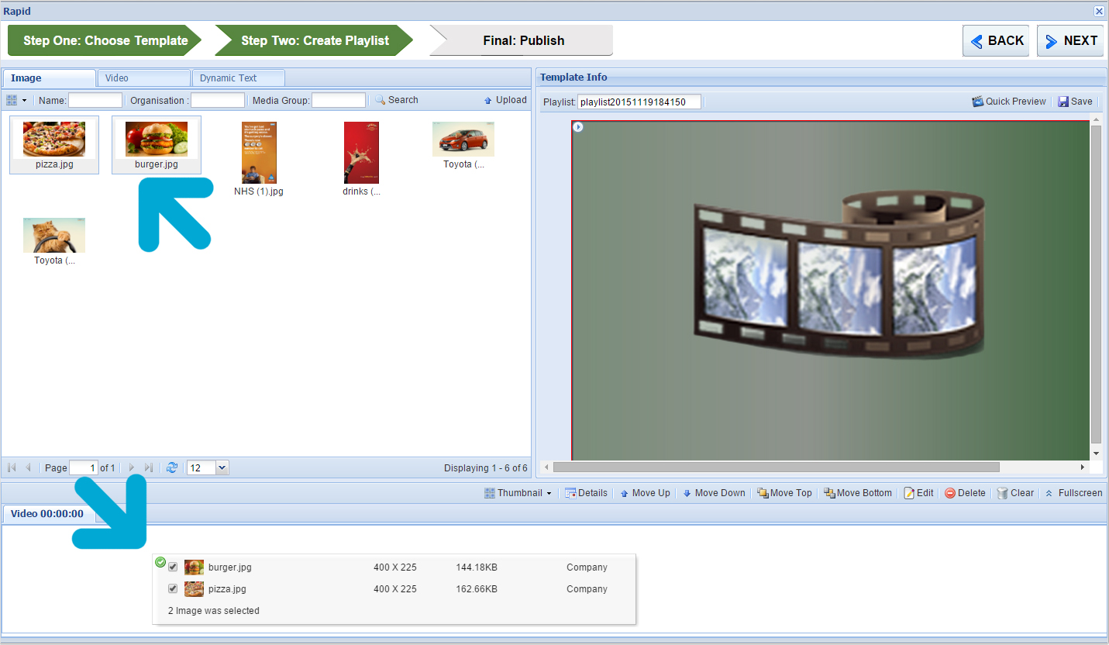This screenshot has width=1109, height=645.
Task: Open the Dynamic Text tab
Action: point(238,78)
